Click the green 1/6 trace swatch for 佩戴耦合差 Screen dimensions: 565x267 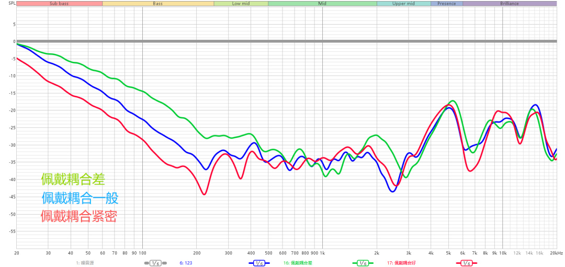coord(363,263)
